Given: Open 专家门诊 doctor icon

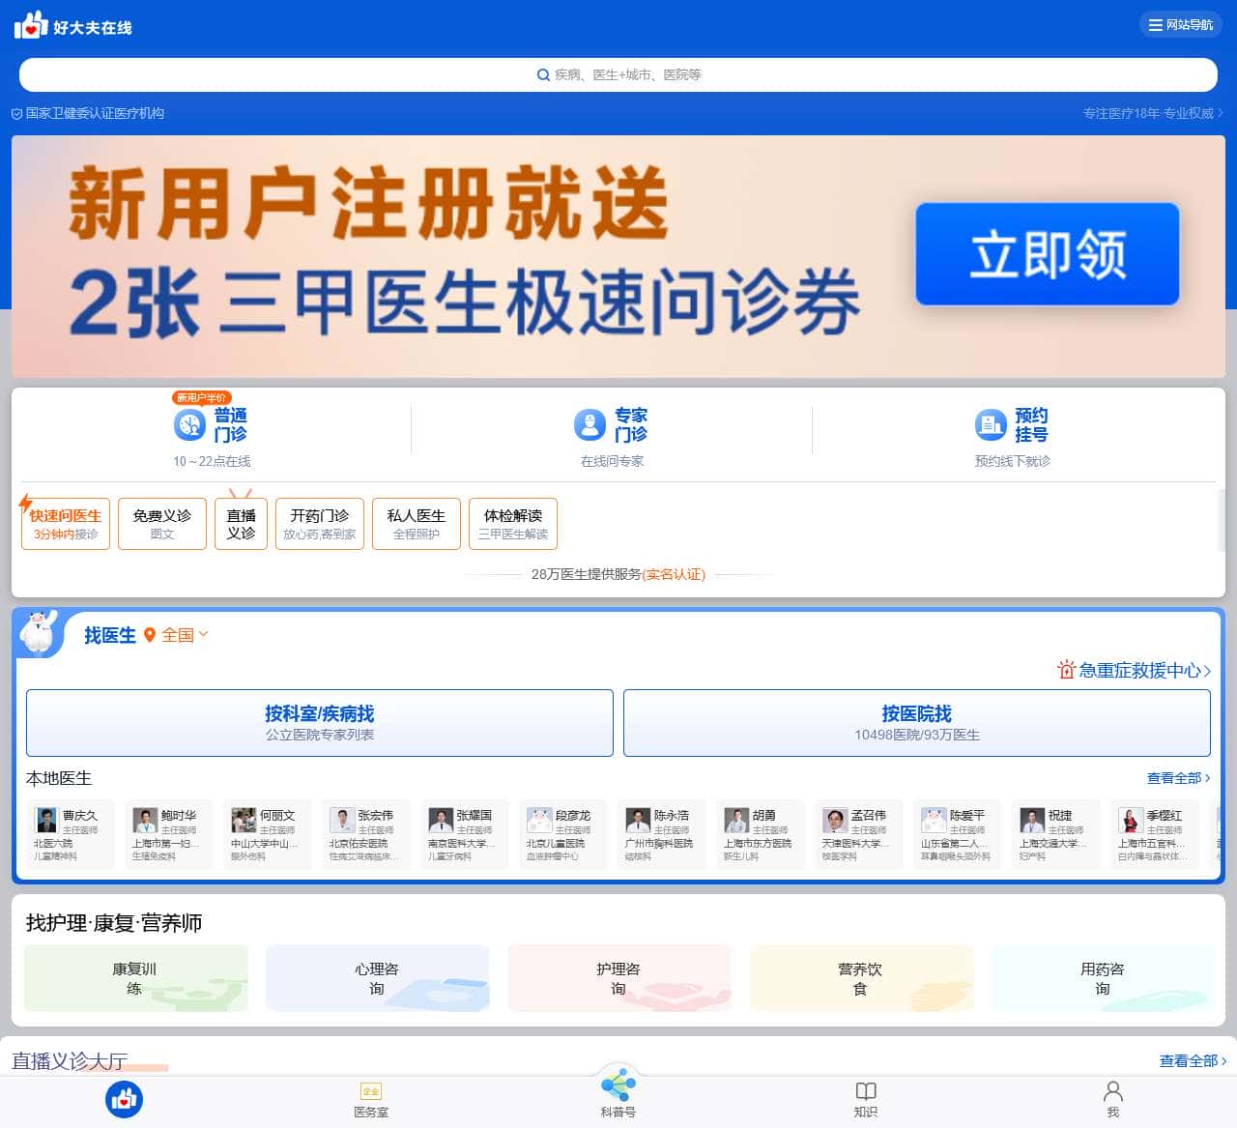Looking at the screenshot, I should (590, 424).
